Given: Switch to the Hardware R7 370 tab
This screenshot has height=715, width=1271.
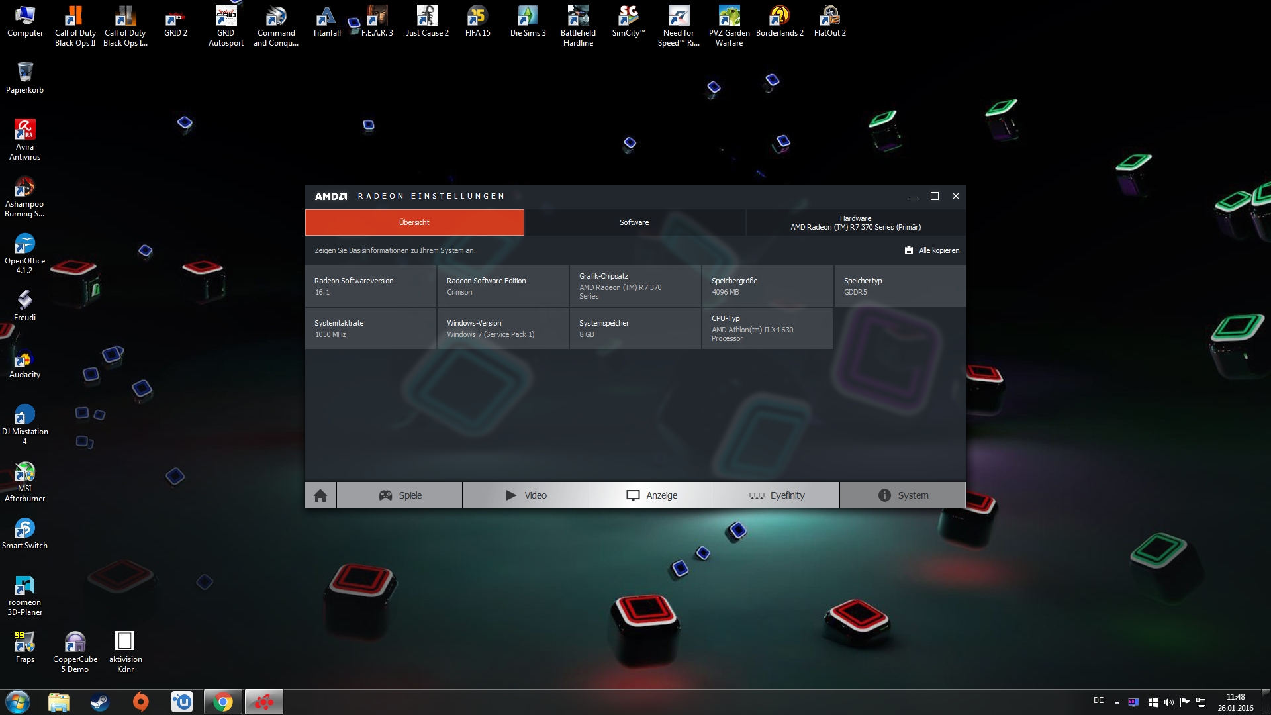Looking at the screenshot, I should click(855, 222).
